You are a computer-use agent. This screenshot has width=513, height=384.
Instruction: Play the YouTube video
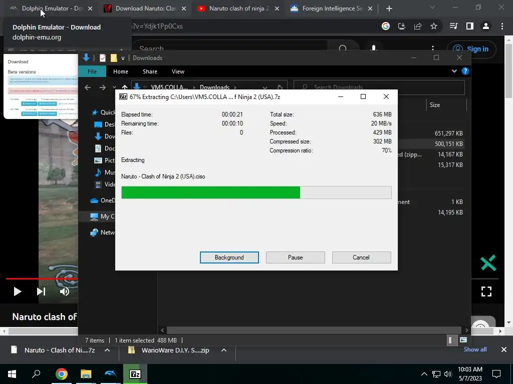point(17,291)
